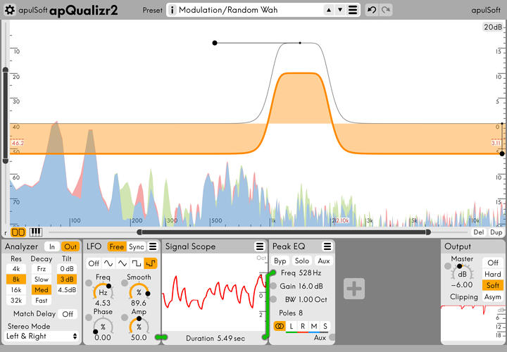The width and height of the screenshot is (507, 352).
Task: Toggle the stereo view icon below the graph
Action: click(x=18, y=232)
